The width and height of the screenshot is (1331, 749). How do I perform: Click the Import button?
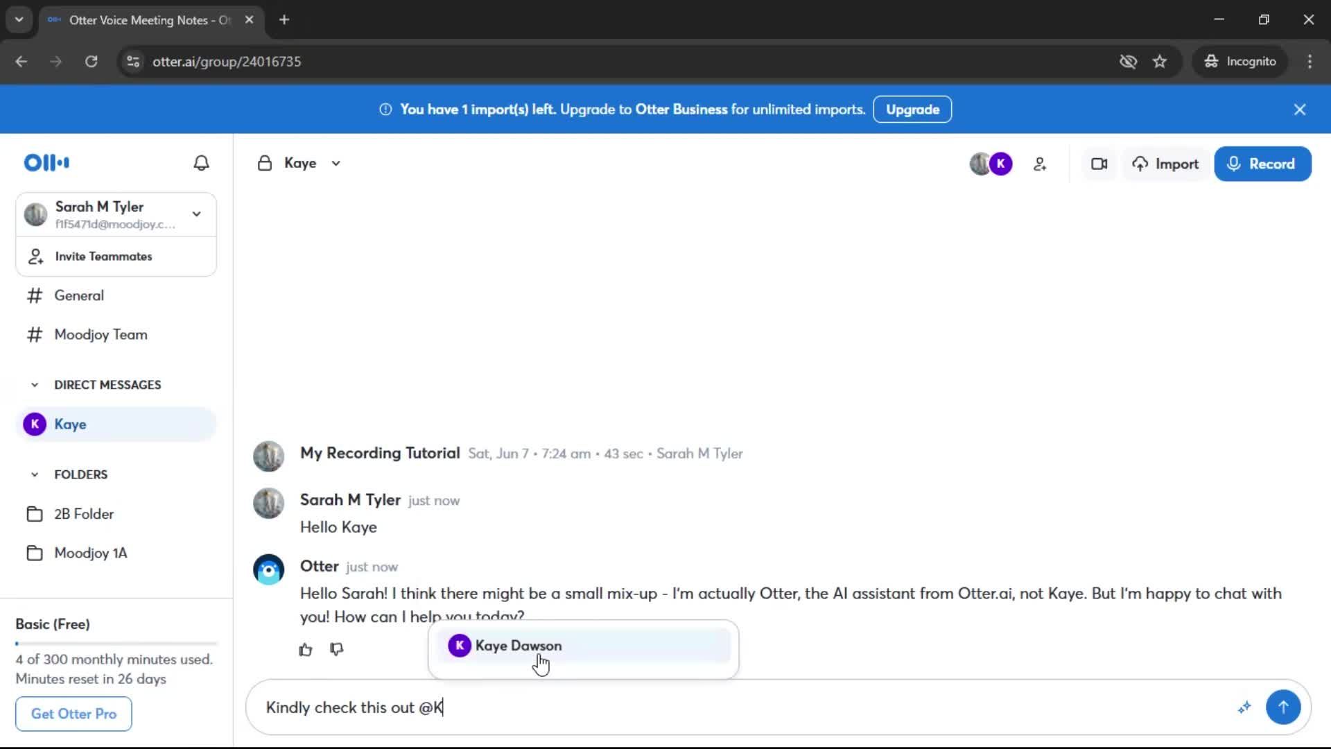pyautogui.click(x=1166, y=164)
